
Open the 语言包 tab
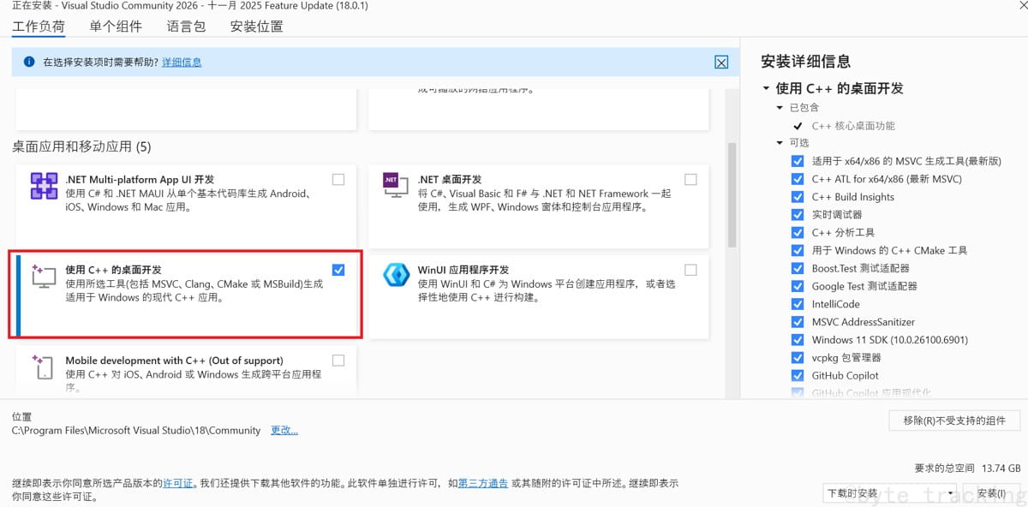point(186,26)
